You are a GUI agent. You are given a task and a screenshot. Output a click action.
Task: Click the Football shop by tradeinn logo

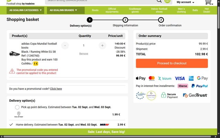pos(20,3)
